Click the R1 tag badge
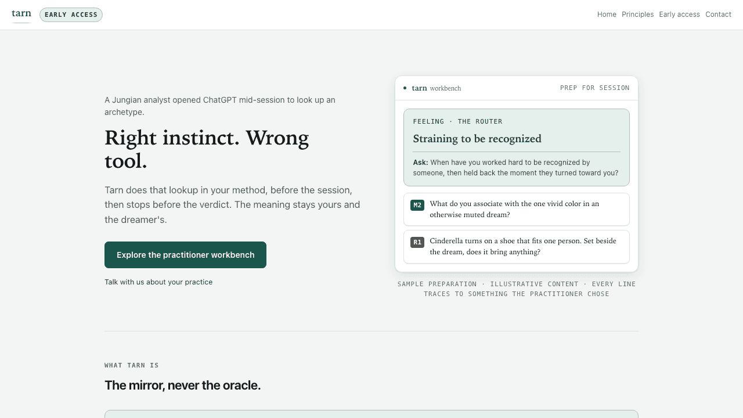Viewport: 743px width, 418px height. (x=417, y=242)
